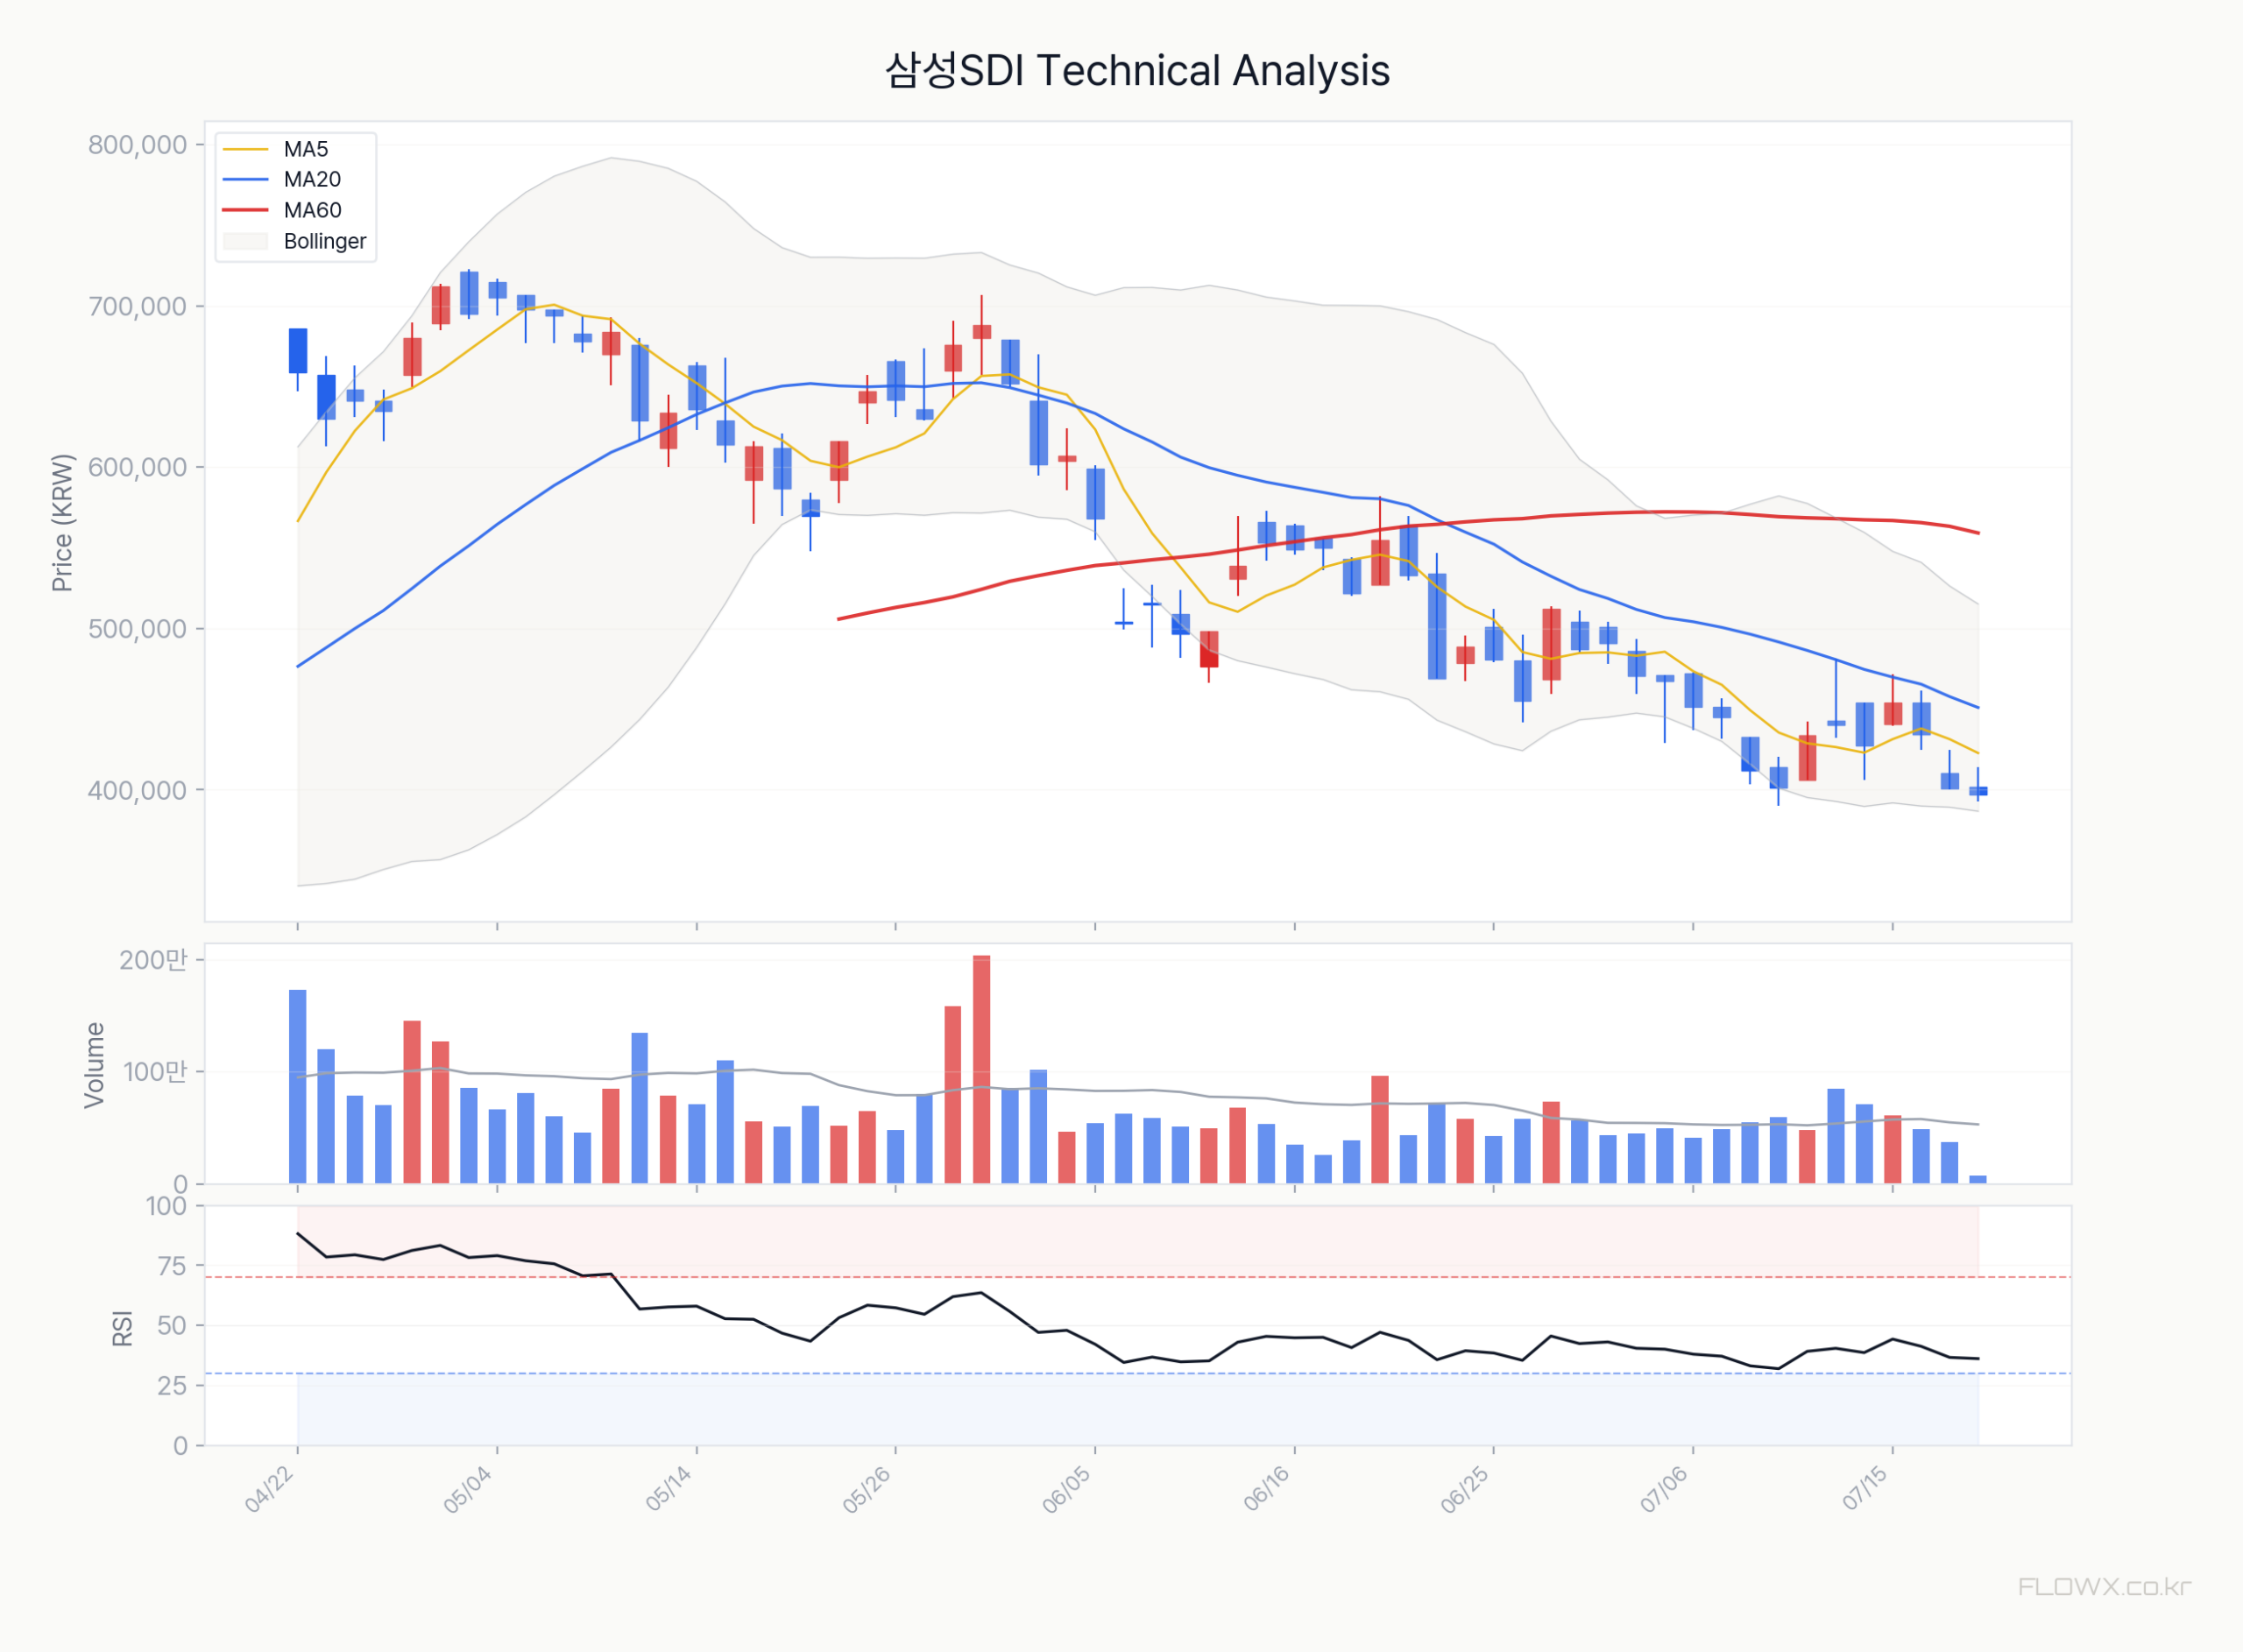Viewport: 2243px width, 1652px height.
Task: Select the Bollinger legend label
Action: (325, 241)
